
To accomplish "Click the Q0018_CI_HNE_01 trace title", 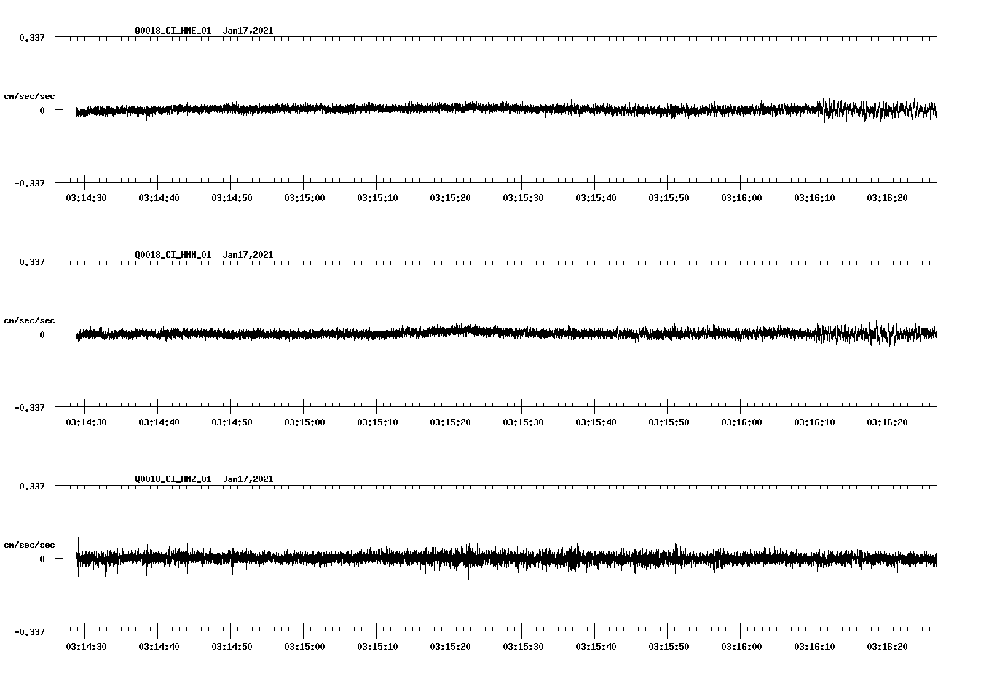I will [x=172, y=31].
